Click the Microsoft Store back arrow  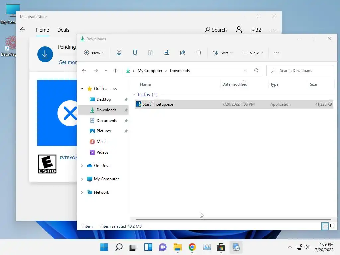23,30
